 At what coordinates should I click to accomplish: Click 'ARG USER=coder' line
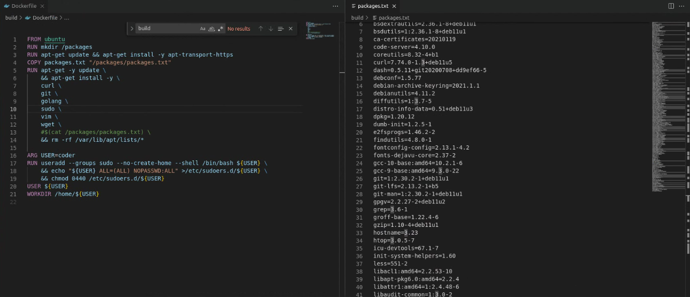pyautogui.click(x=51, y=155)
